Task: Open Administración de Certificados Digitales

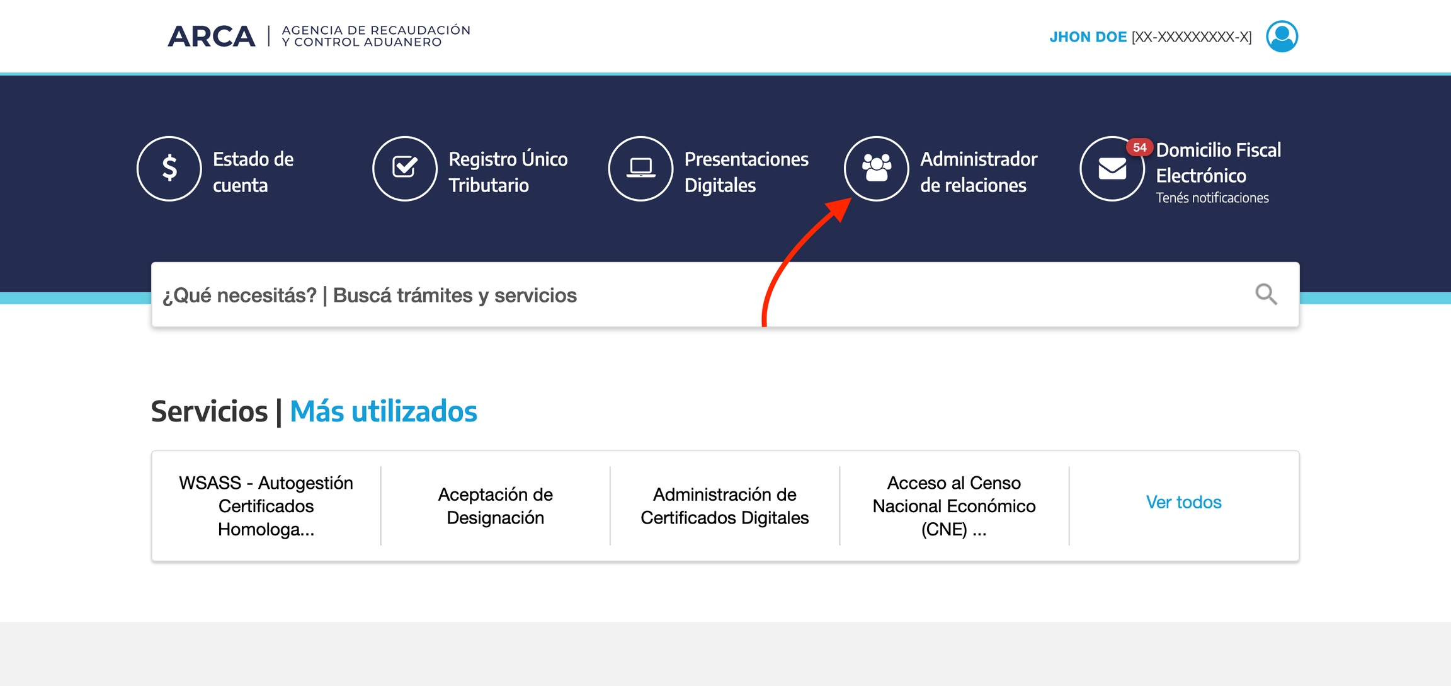Action: pos(724,505)
